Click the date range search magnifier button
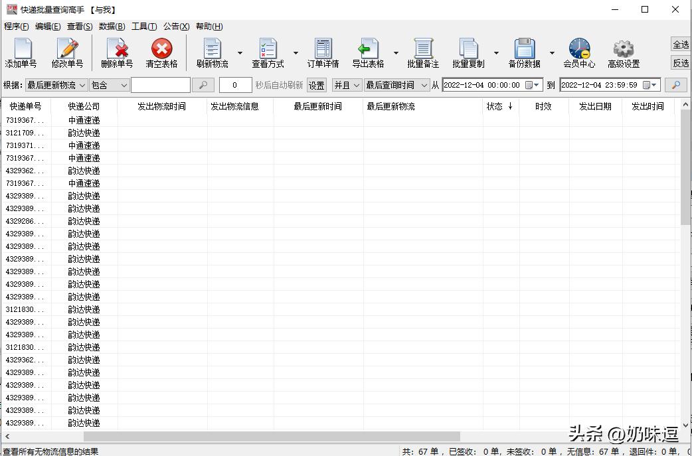692x456 pixels. [x=675, y=85]
